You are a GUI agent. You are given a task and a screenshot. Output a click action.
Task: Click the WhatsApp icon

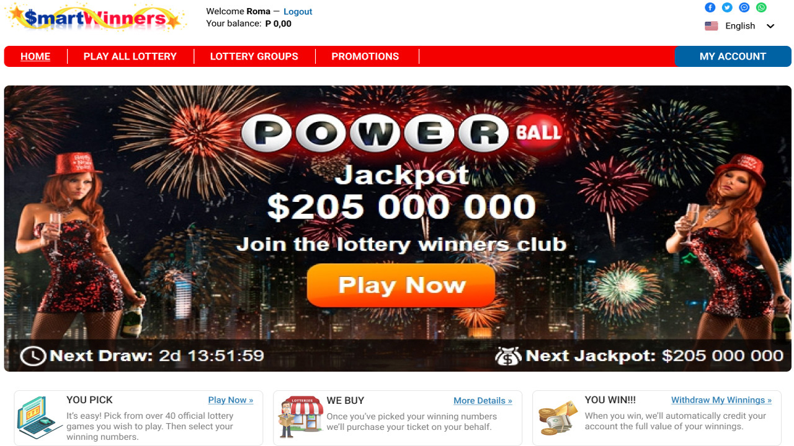pos(761,7)
